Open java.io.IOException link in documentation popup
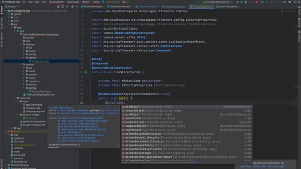 (70, 132)
